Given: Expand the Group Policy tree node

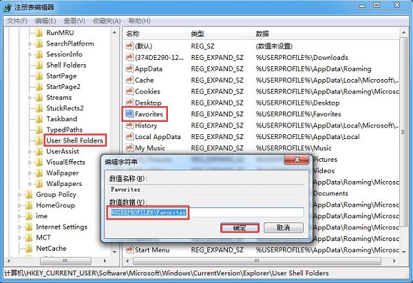Looking at the screenshot, I should [x=20, y=195].
